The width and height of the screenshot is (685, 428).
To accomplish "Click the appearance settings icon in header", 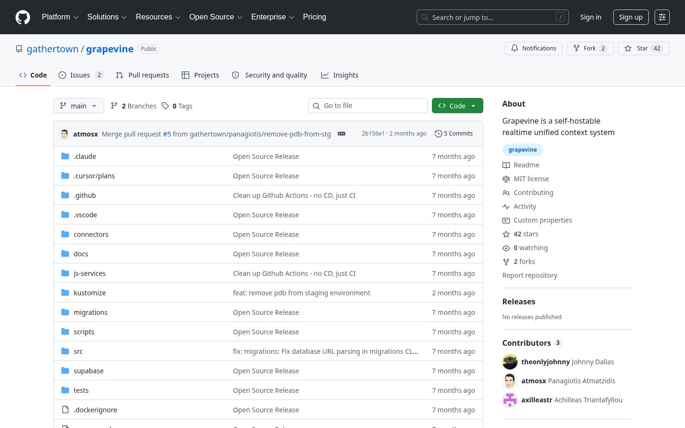I will 662,17.
